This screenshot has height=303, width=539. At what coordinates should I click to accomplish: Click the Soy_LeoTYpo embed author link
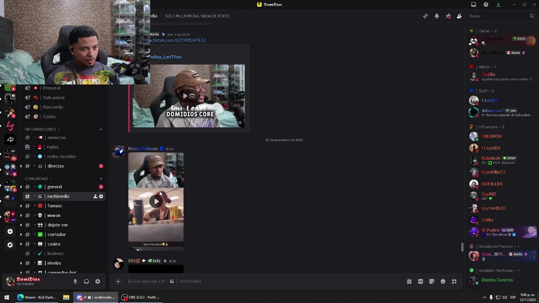tap(166, 57)
